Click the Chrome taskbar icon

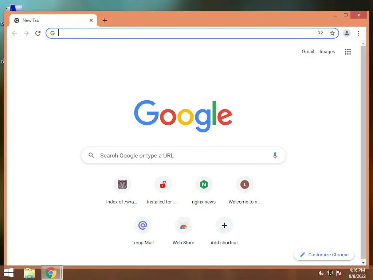click(51, 273)
